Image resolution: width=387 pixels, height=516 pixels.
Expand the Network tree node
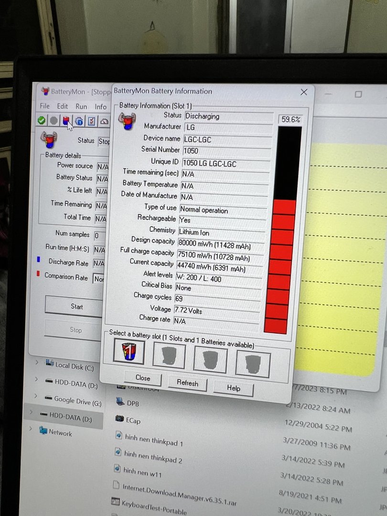point(32,429)
